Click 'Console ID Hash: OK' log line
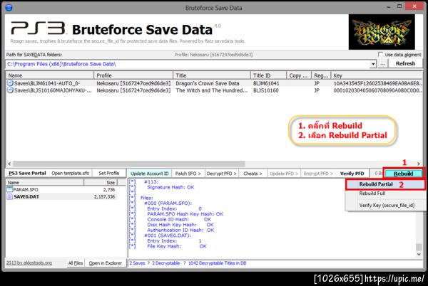Viewport: 428px width, 286px height. pos(179,219)
